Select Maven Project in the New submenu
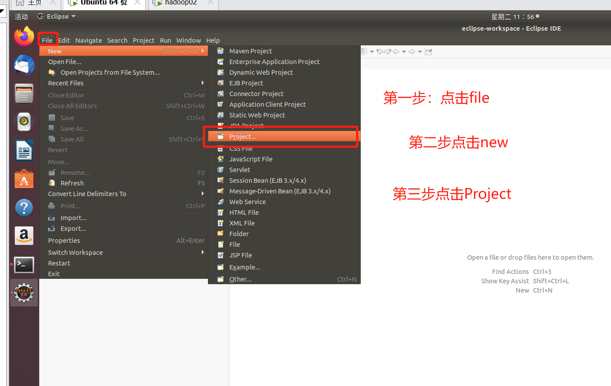The width and height of the screenshot is (611, 386). point(284,51)
